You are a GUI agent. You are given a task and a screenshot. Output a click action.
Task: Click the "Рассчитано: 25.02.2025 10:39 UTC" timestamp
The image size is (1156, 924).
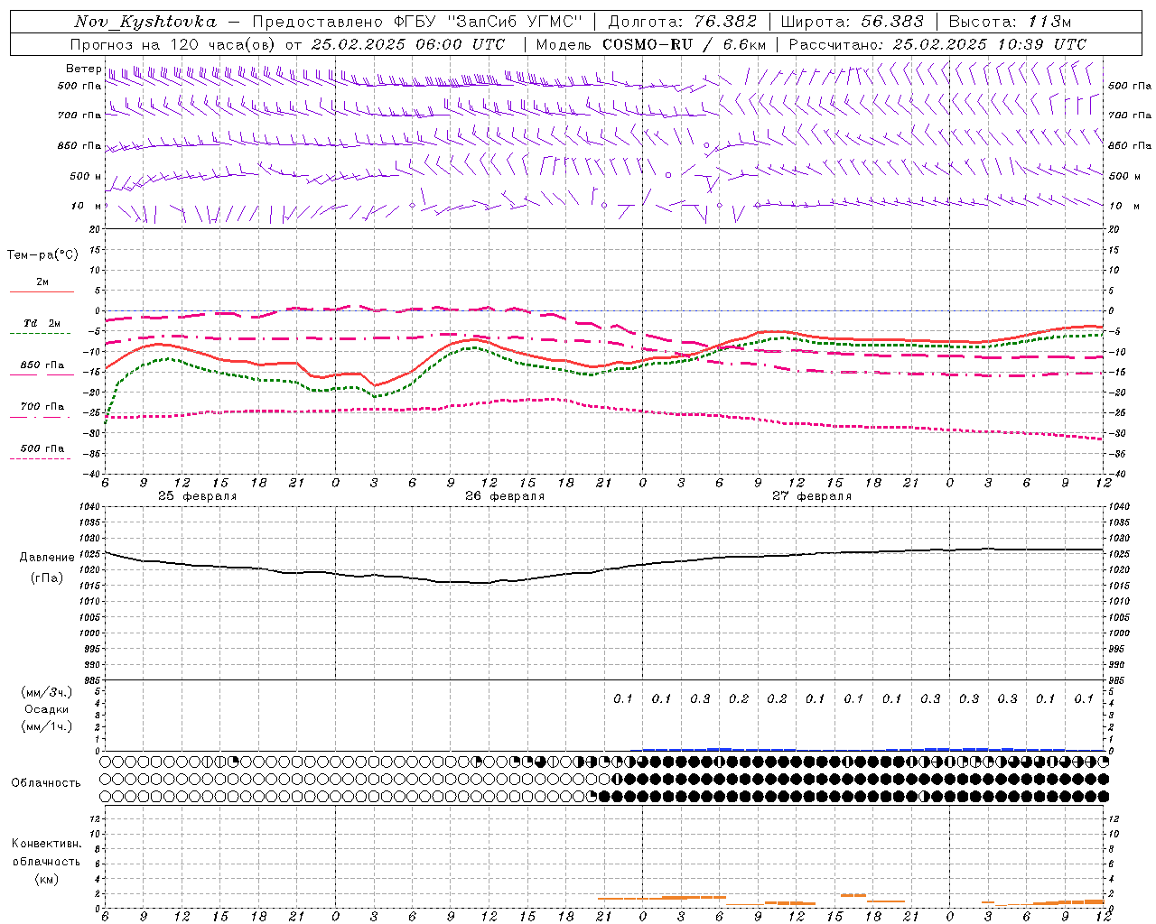coord(937,44)
